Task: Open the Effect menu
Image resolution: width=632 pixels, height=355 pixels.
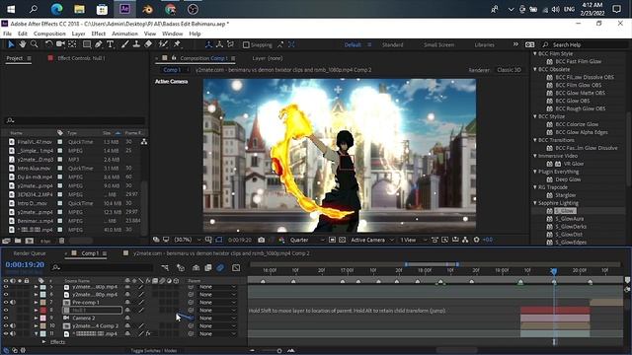Action: coord(98,34)
